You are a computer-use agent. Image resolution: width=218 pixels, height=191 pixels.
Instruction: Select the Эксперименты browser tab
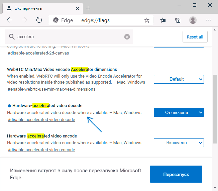[x=43, y=8]
